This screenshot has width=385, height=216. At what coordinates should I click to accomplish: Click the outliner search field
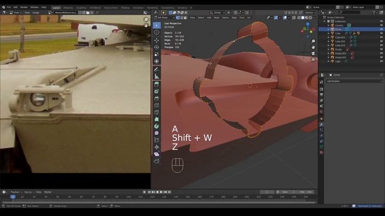(350, 12)
